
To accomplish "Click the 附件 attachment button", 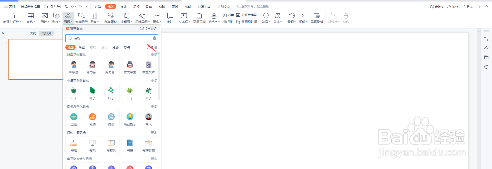I will (228, 22).
